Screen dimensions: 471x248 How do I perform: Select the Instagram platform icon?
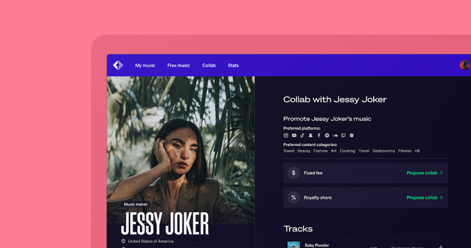pos(286,135)
